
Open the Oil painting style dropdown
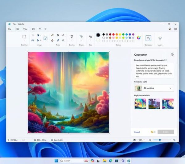(154, 88)
